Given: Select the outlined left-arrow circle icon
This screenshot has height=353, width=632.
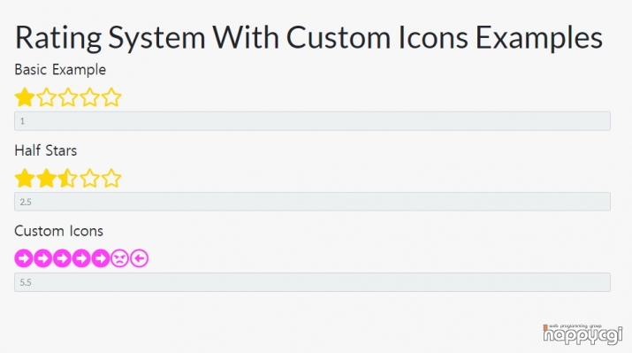Looking at the screenshot, I should coord(139,258).
